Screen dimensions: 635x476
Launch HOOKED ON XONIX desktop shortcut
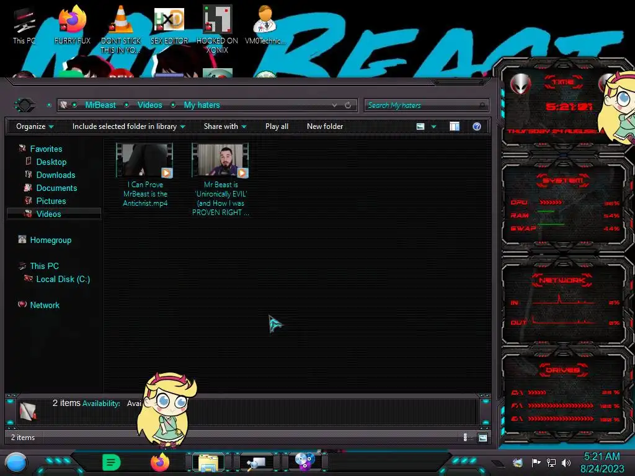217,29
